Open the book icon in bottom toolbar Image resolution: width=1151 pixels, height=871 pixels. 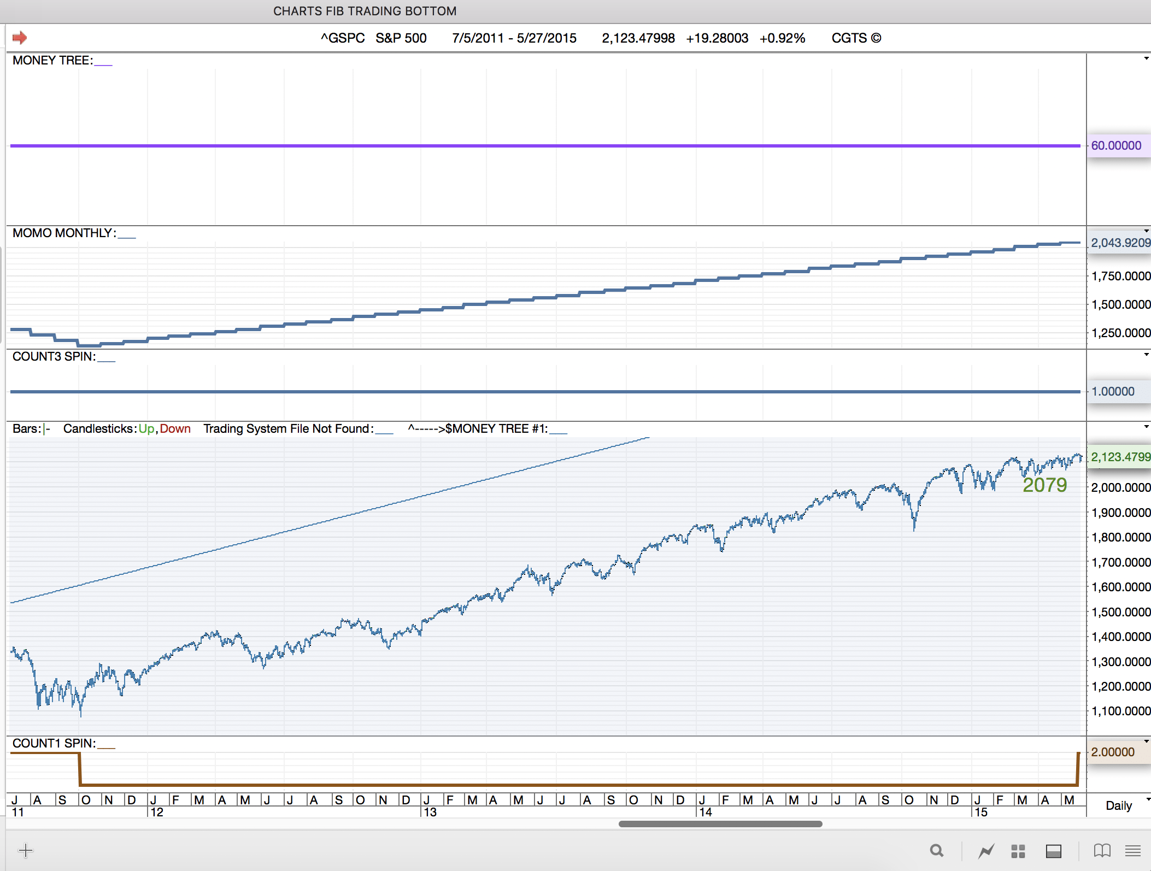pyautogui.click(x=1102, y=851)
